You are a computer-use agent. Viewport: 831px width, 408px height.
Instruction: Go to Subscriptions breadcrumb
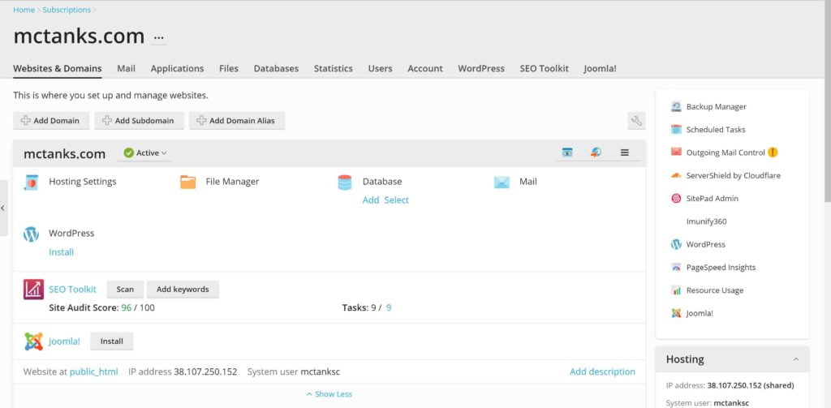[x=67, y=10]
